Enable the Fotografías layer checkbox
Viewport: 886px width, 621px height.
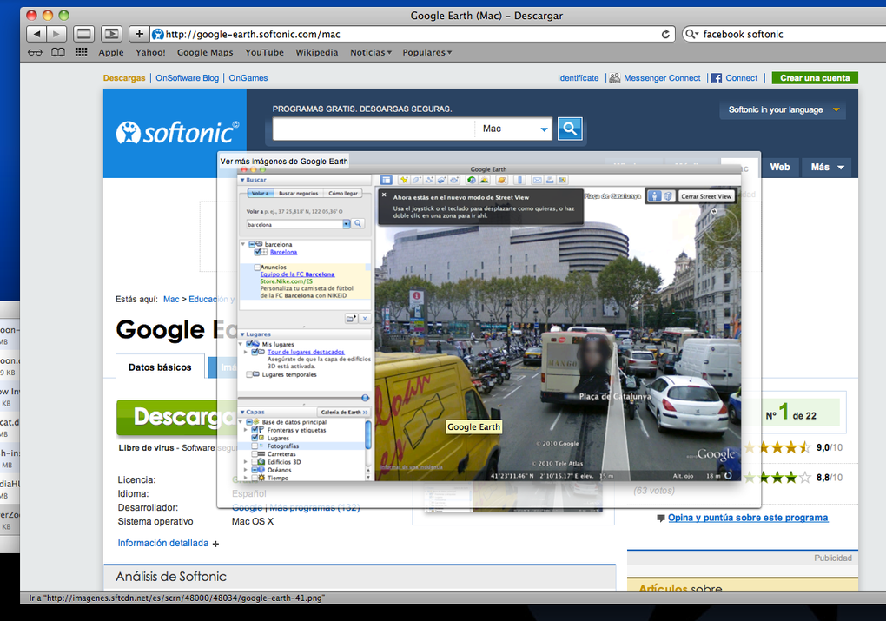(x=255, y=446)
